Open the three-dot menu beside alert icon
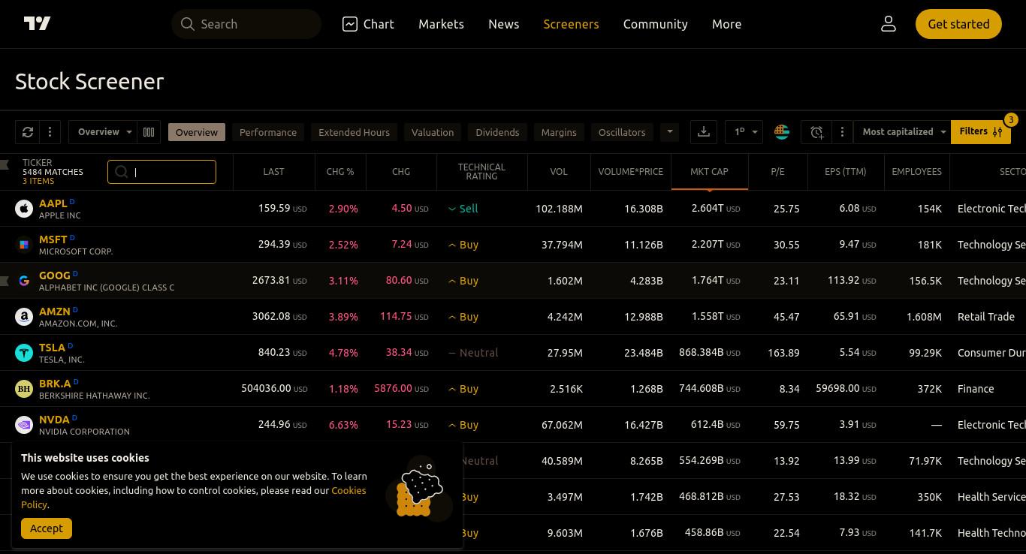 pos(842,132)
